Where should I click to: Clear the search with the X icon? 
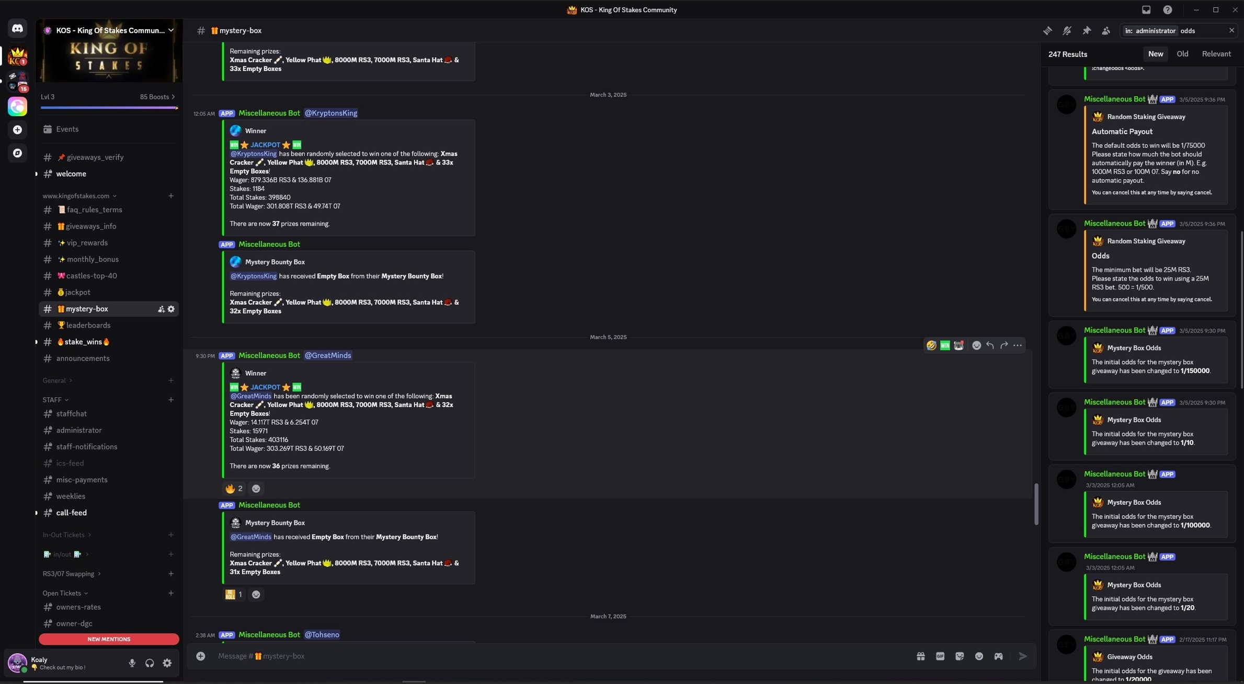1231,31
